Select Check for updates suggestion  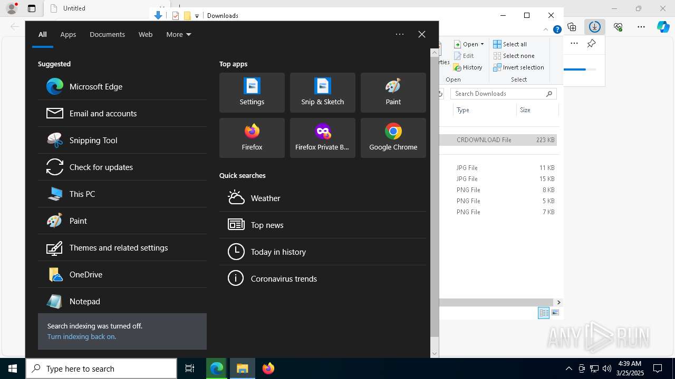pos(122,167)
